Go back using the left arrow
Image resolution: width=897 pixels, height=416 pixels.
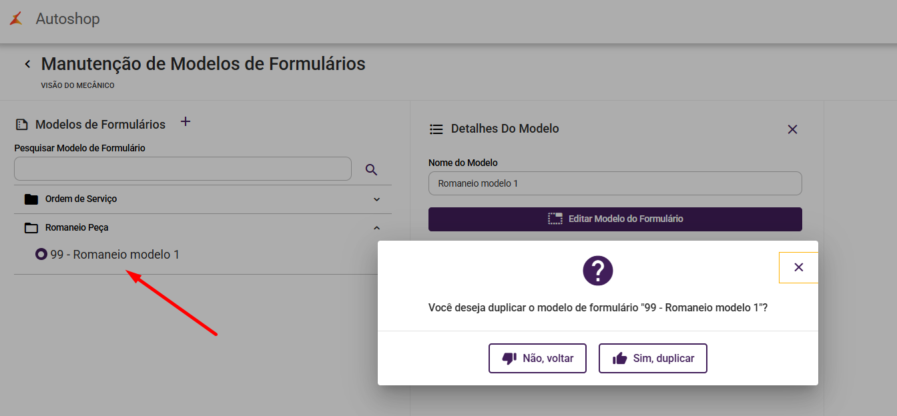[x=27, y=64]
